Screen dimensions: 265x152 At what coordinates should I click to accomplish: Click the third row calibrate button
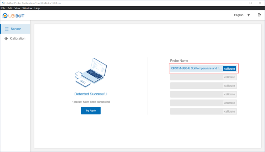[229, 86]
